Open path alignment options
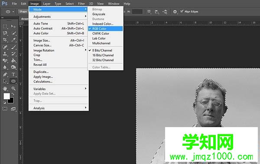 click(x=157, y=12)
